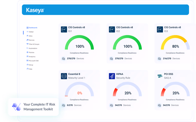Click the Essential 8 emblem icon
This screenshot has width=196, height=122.
[x=64, y=76]
